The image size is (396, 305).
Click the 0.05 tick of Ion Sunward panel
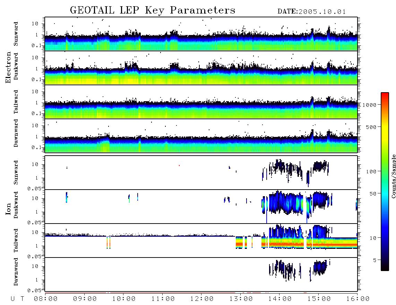(x=34, y=188)
